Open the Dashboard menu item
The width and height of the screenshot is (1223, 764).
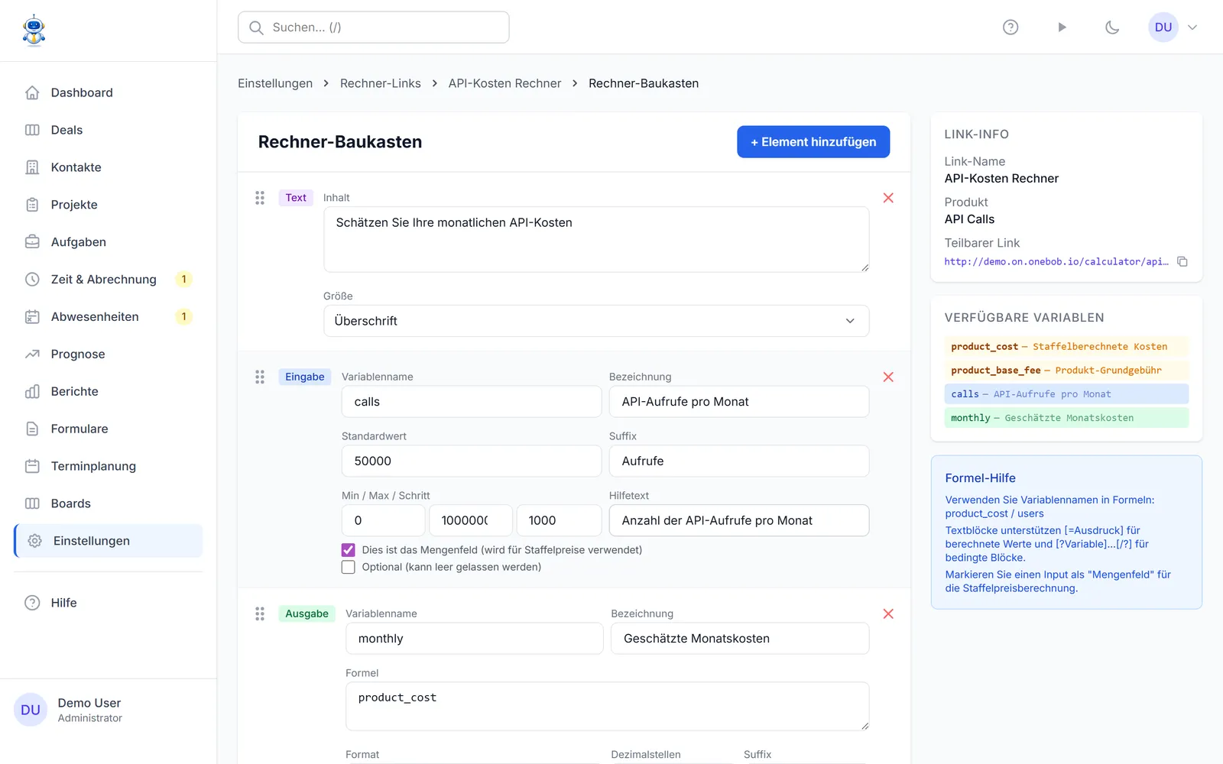pos(109,92)
